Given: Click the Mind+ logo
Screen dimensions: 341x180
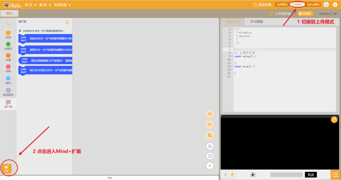Looking at the screenshot, I should [12, 4].
